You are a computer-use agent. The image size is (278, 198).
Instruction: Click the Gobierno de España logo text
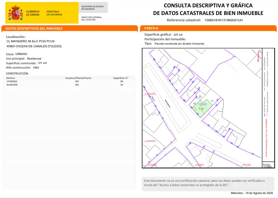(x=33, y=13)
